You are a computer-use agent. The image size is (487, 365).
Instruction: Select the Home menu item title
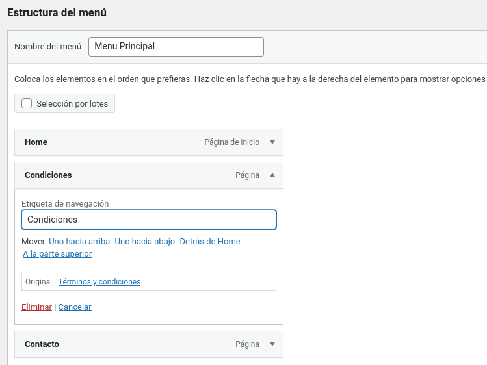[x=36, y=142]
